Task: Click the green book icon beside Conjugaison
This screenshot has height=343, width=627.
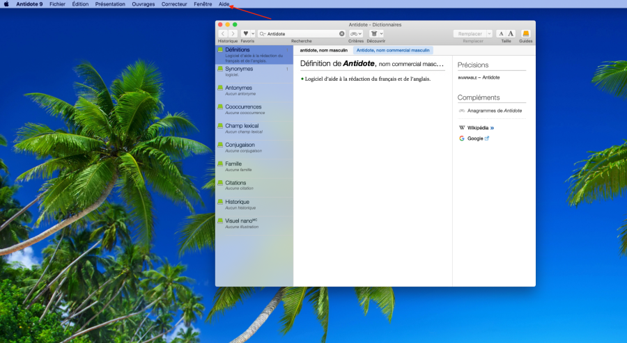Action: (220, 145)
